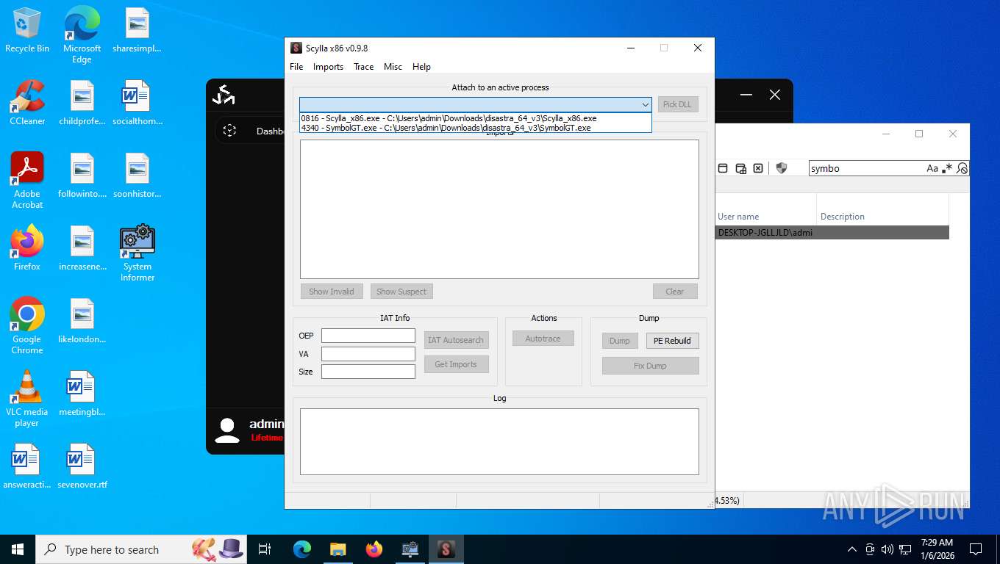The width and height of the screenshot is (1000, 564).
Task: Focus the VA input field
Action: pos(368,354)
